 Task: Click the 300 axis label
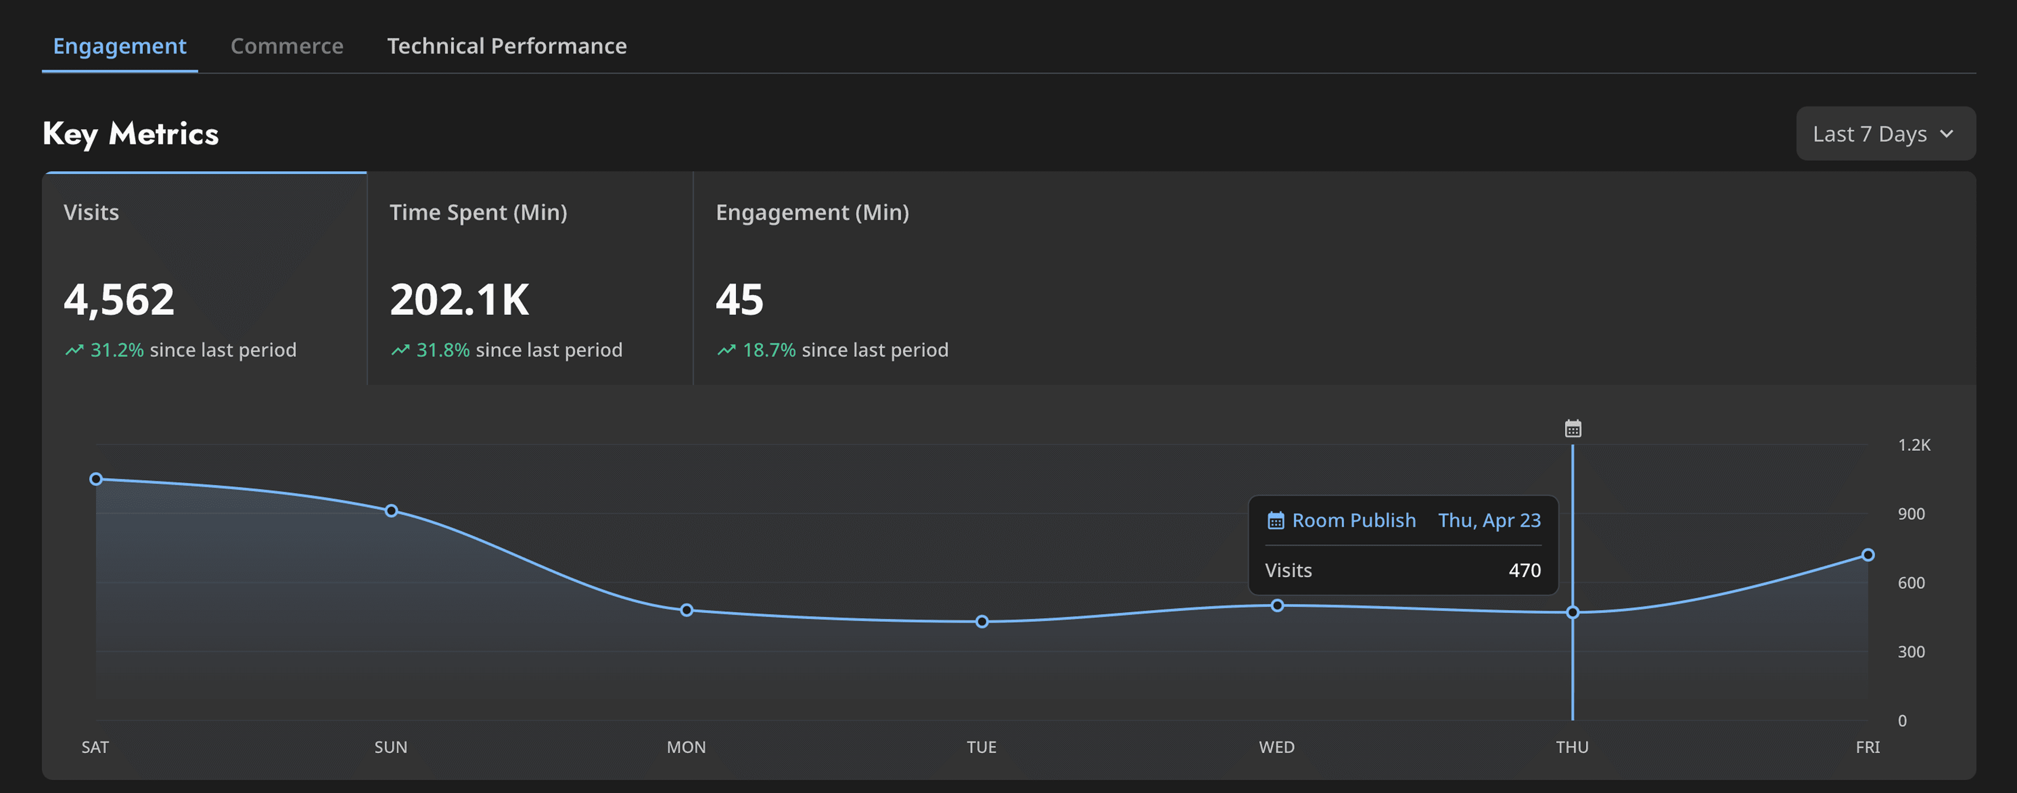coord(1910,652)
